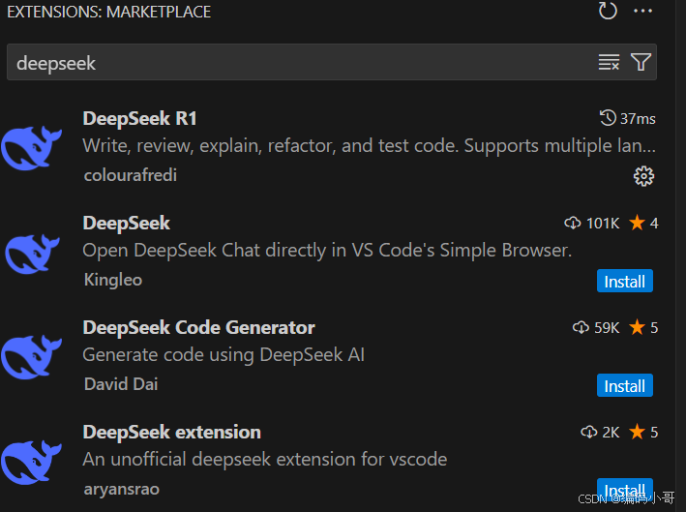Open Manage gear for DeepSeek R1
This screenshot has height=512, width=686.
tap(643, 176)
